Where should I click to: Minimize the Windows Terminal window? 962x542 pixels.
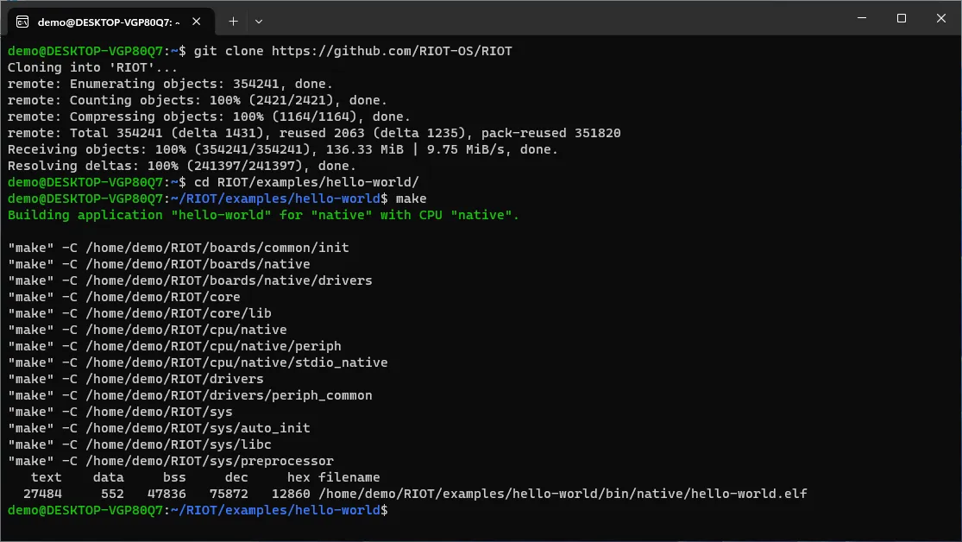coord(860,18)
